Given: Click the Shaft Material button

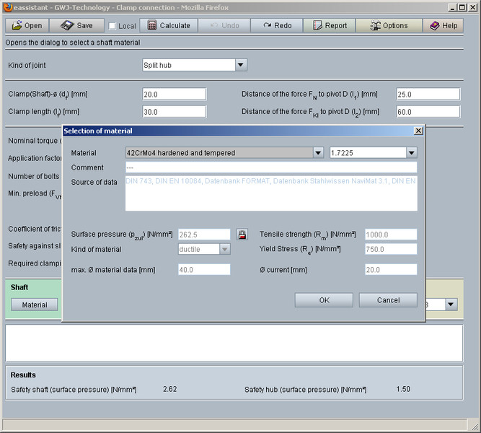Looking at the screenshot, I should [x=35, y=305].
